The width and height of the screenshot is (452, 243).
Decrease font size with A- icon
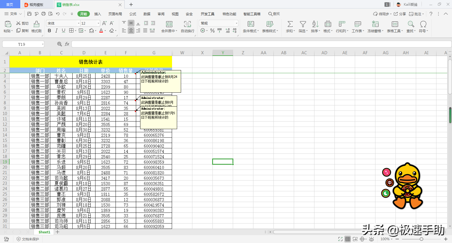112,23
